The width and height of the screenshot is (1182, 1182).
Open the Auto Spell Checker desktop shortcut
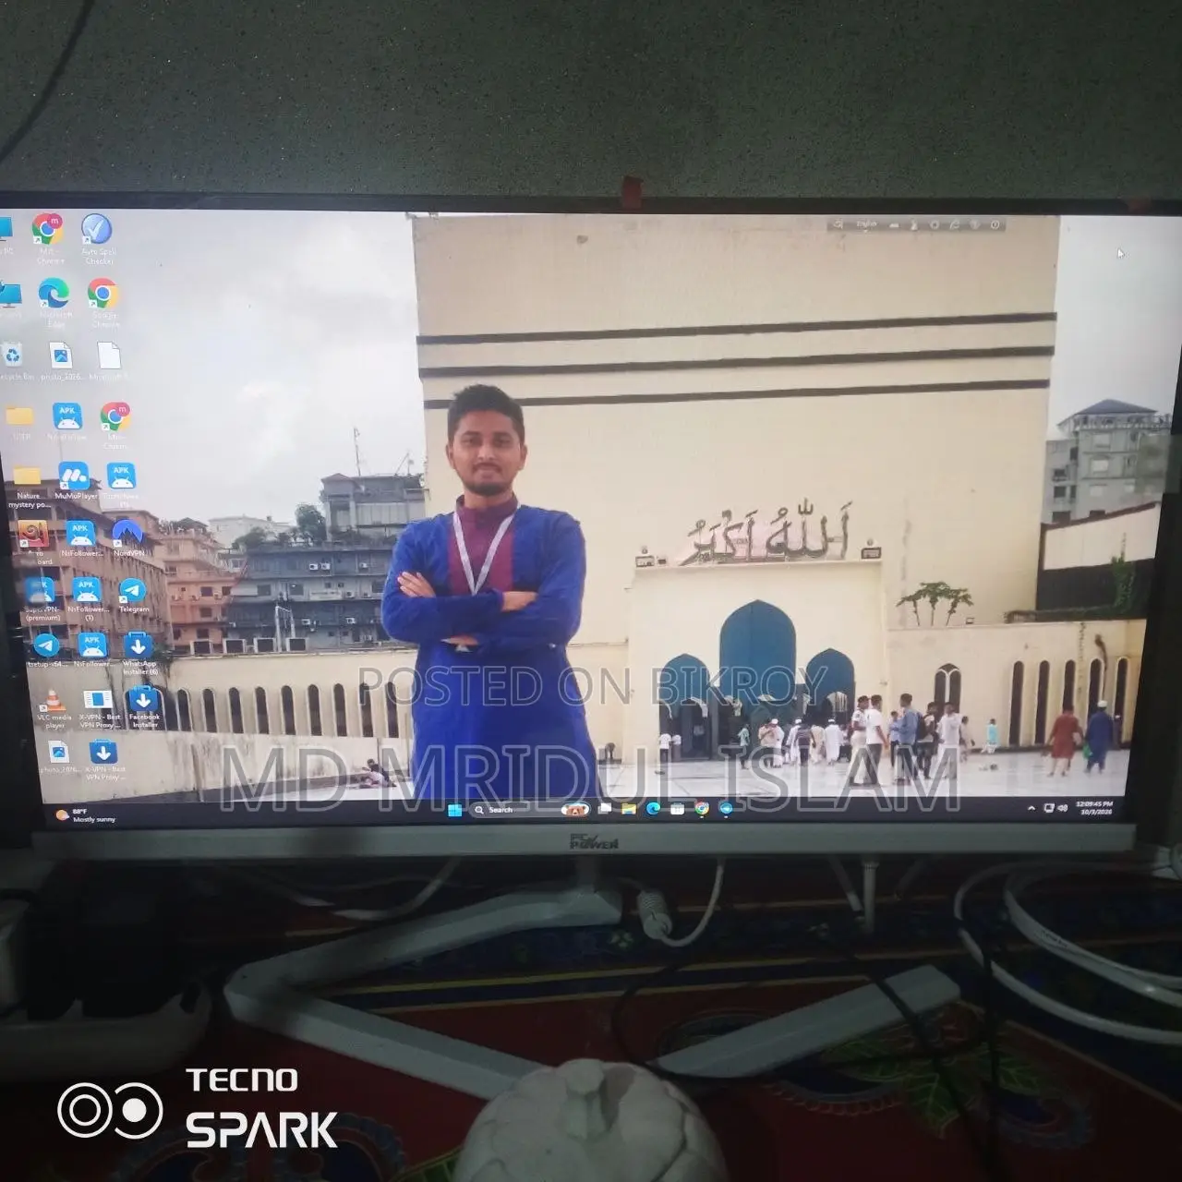click(x=97, y=238)
